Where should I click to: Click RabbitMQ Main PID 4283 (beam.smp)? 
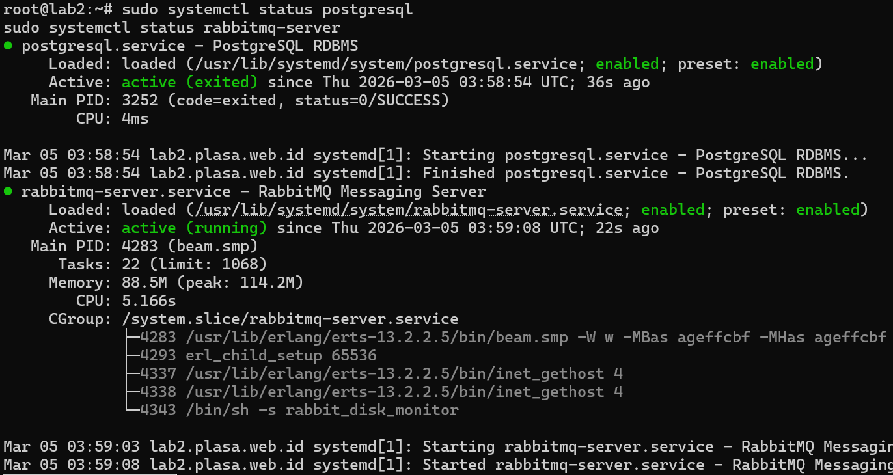[x=189, y=247]
